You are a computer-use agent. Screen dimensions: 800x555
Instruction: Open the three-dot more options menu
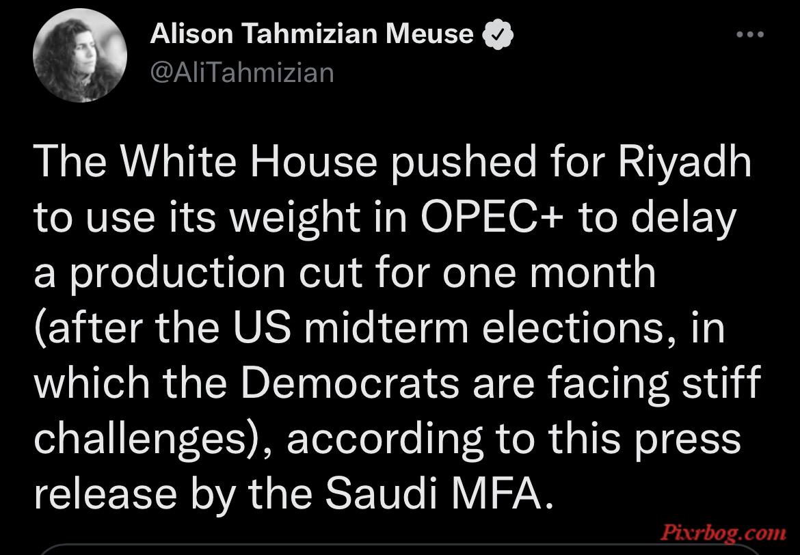(x=751, y=35)
